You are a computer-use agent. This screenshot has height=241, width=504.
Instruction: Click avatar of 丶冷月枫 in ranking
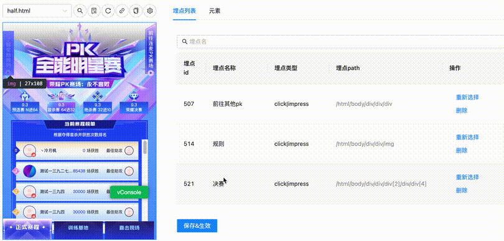(x=30, y=151)
